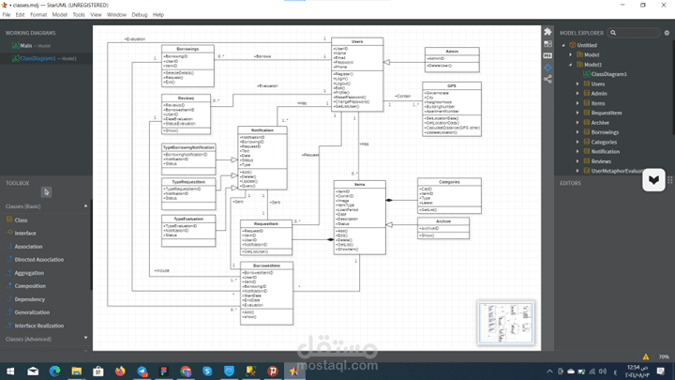Open the Markdown documentation sidebar icon
The width and height of the screenshot is (675, 380).
click(547, 55)
